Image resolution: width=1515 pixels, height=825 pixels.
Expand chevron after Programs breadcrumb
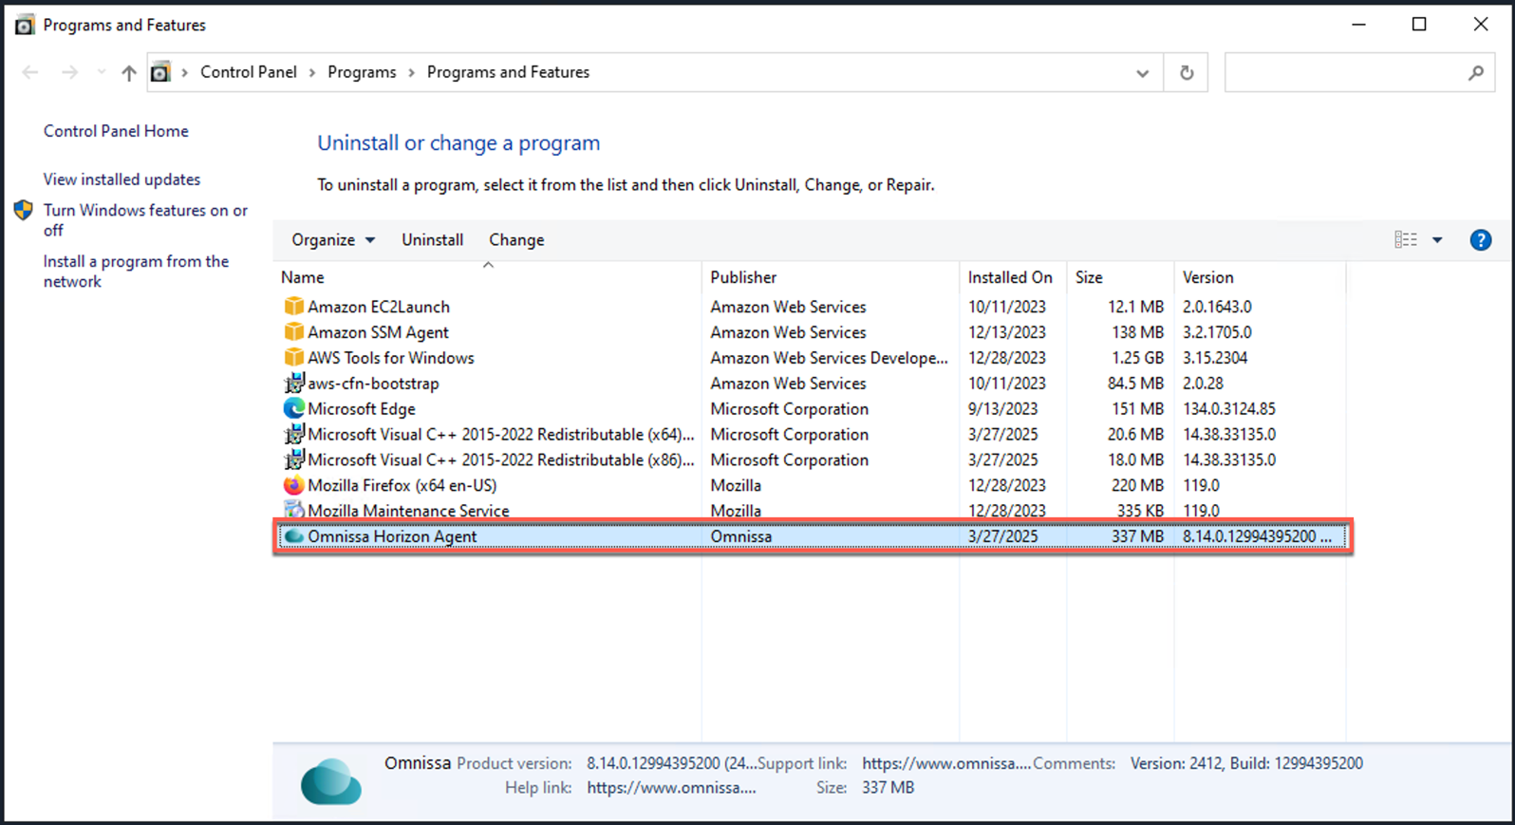click(x=412, y=72)
